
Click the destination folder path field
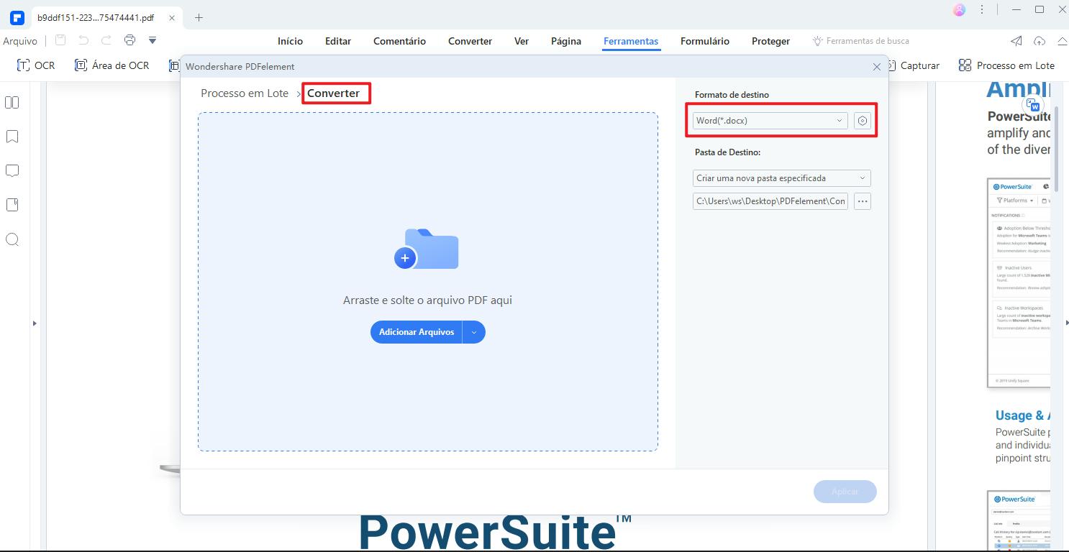(770, 201)
